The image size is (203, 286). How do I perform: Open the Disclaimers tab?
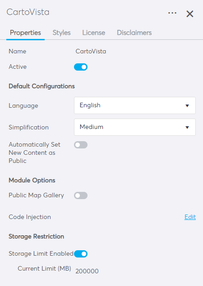(134, 33)
